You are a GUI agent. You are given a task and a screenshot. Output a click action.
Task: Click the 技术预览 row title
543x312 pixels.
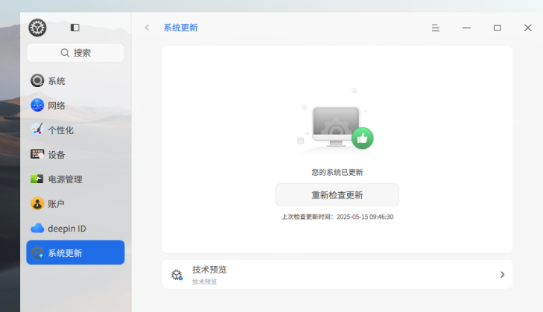pyautogui.click(x=209, y=270)
